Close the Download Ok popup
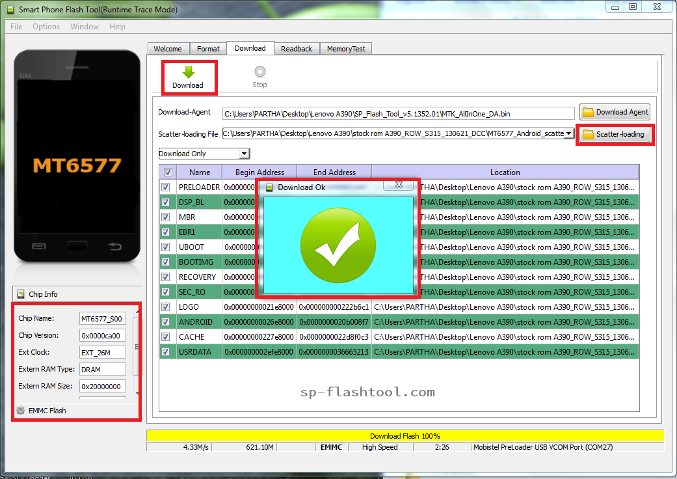The width and height of the screenshot is (677, 479). tap(399, 185)
